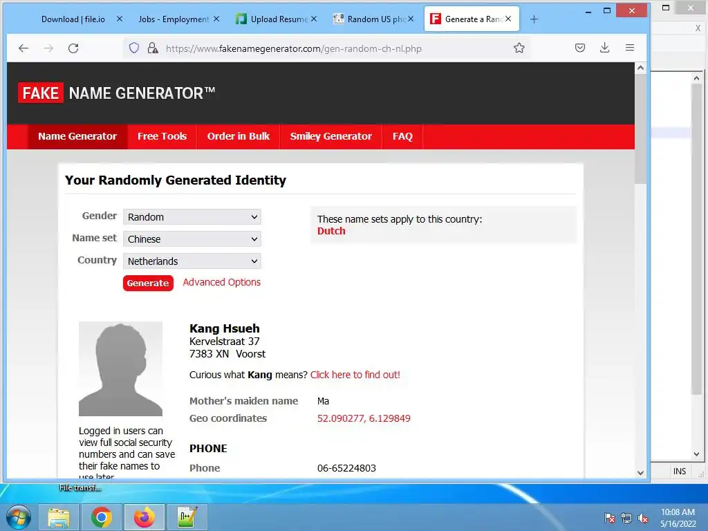Viewport: 708px width, 531px height.
Task: Open the Country dropdown
Action: (x=192, y=261)
